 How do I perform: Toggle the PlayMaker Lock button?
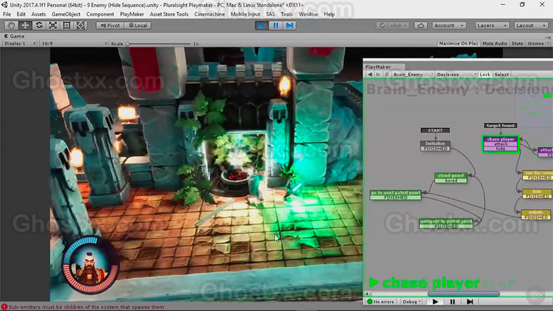pyautogui.click(x=485, y=74)
